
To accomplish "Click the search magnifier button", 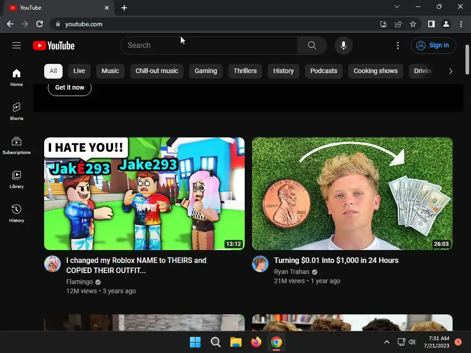I will point(312,46).
